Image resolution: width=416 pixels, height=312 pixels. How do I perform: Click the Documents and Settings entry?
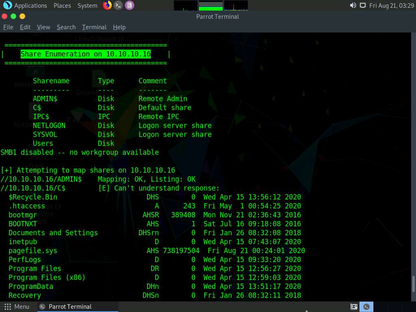(53, 233)
